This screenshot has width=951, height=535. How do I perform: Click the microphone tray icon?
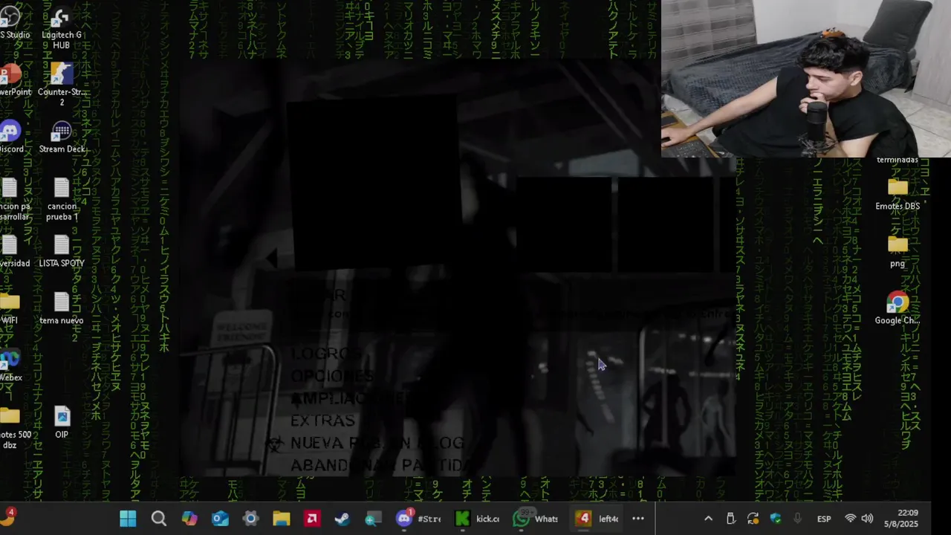click(x=798, y=519)
